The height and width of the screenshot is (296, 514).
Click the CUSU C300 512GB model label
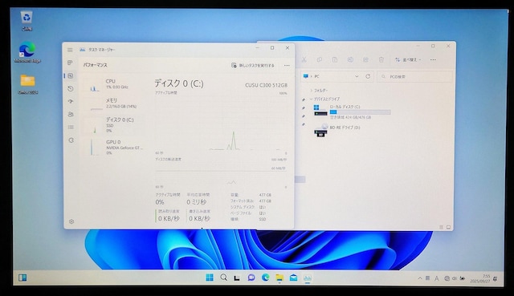point(266,85)
